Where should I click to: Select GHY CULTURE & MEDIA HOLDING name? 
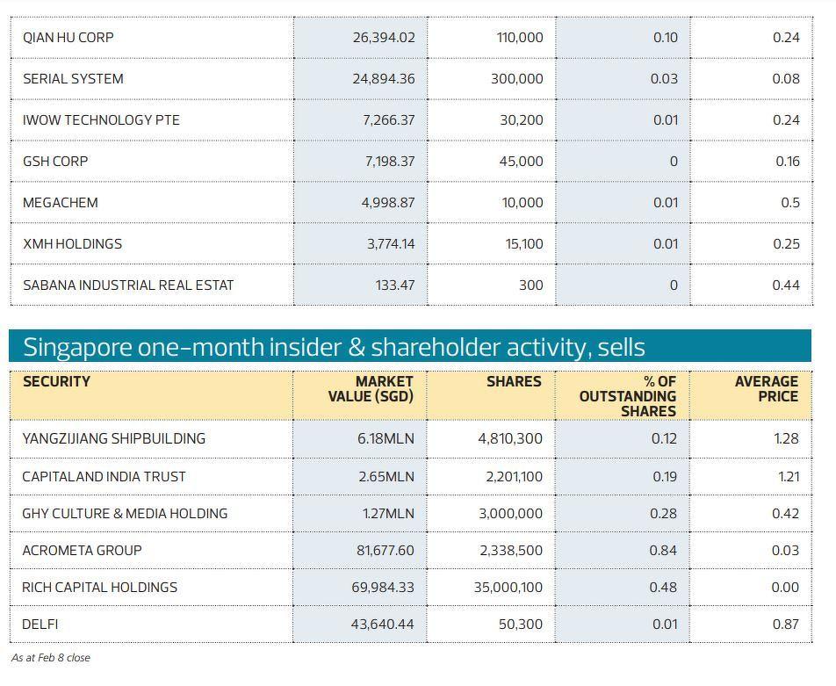[x=125, y=514]
